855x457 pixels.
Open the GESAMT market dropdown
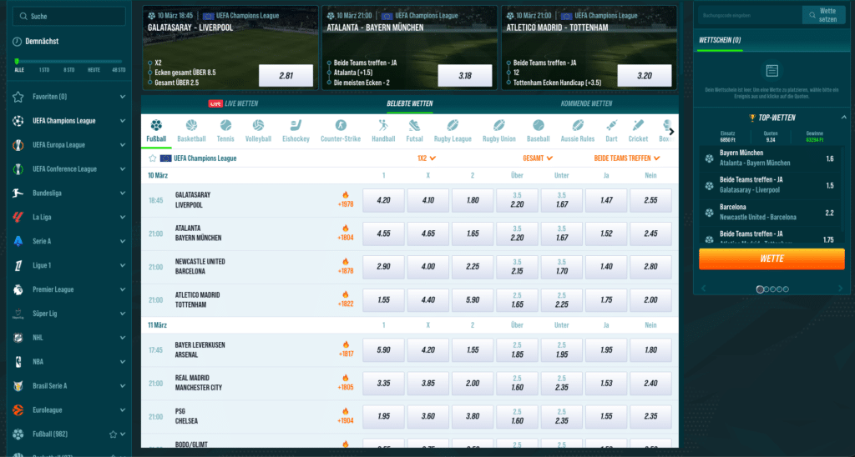[x=538, y=158]
